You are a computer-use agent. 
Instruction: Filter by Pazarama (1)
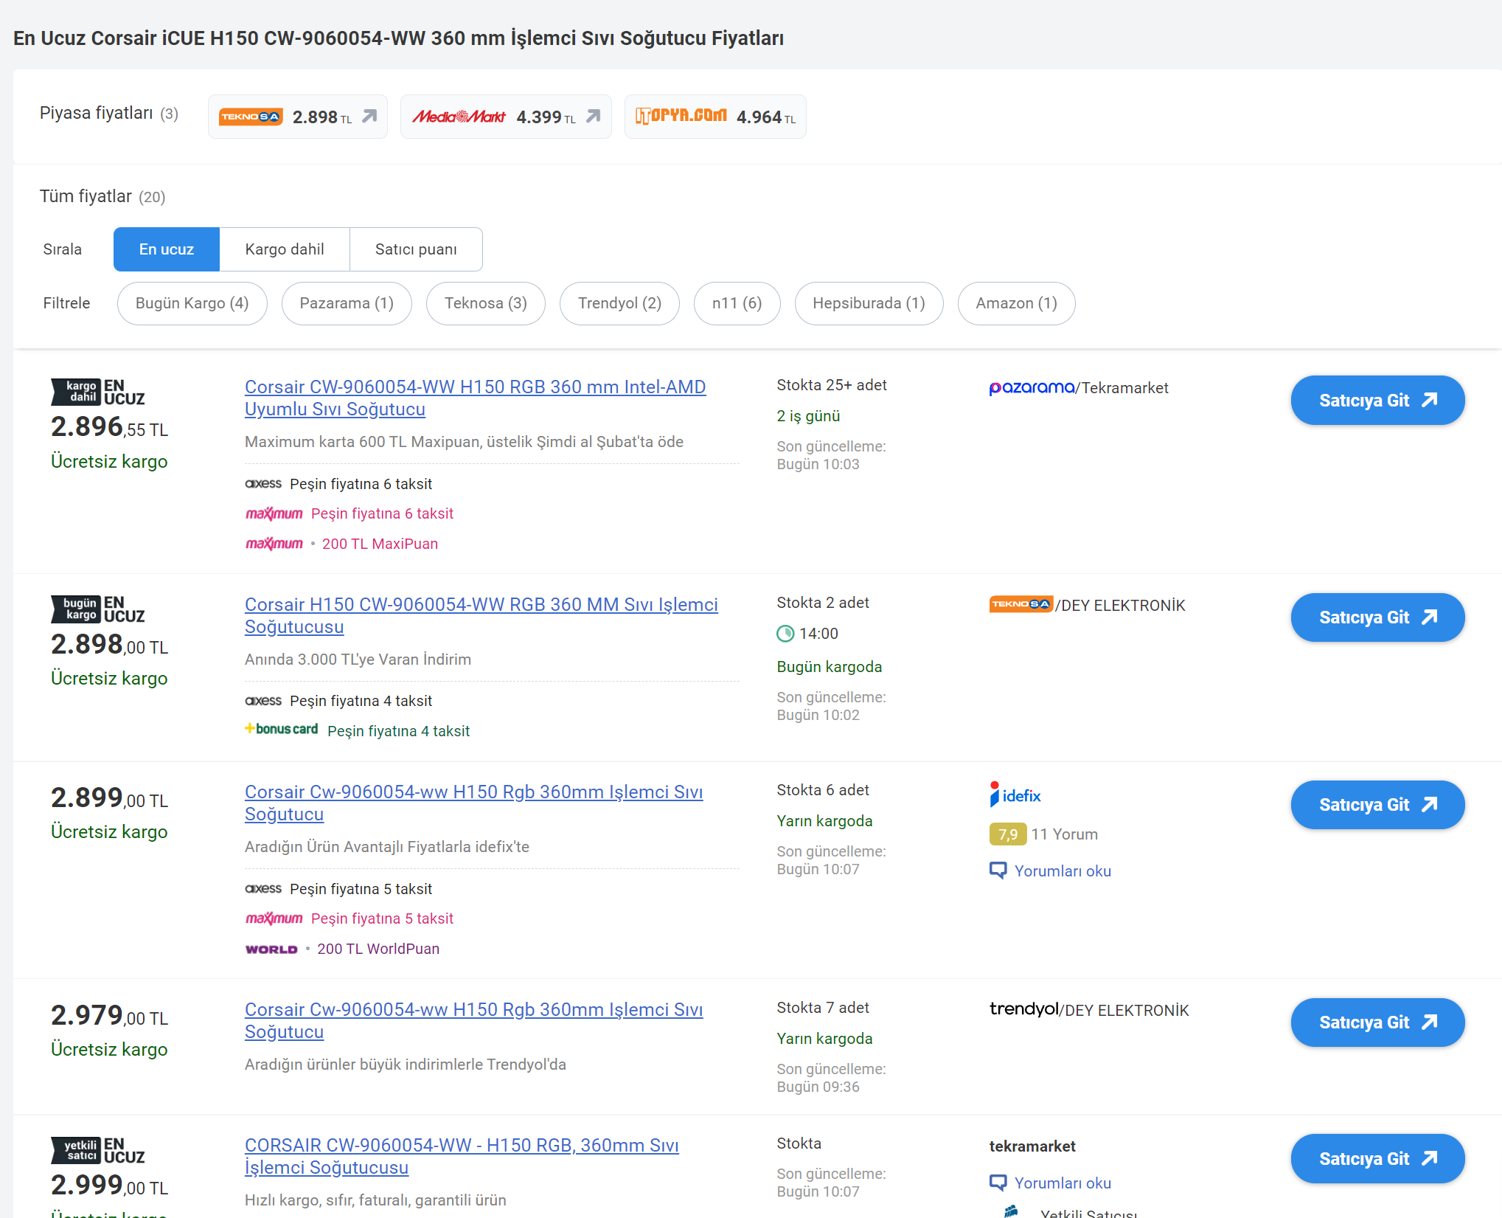[347, 303]
